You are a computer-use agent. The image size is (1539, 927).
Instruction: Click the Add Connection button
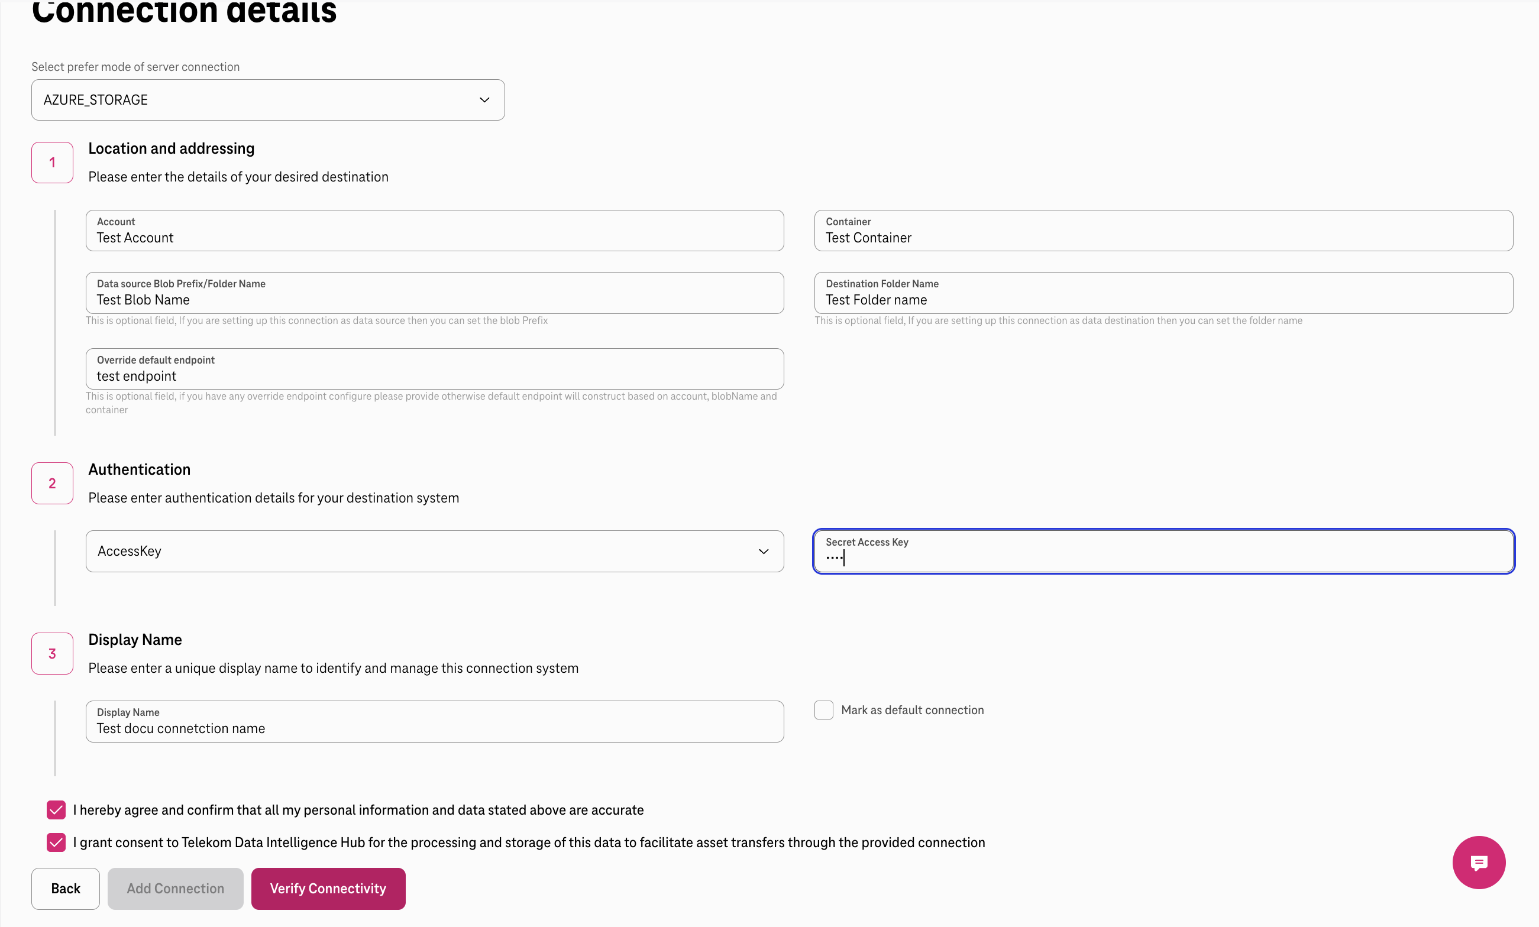pos(176,889)
